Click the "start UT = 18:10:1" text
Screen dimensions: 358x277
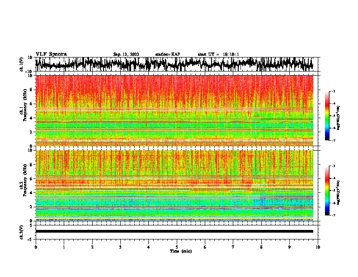point(218,54)
